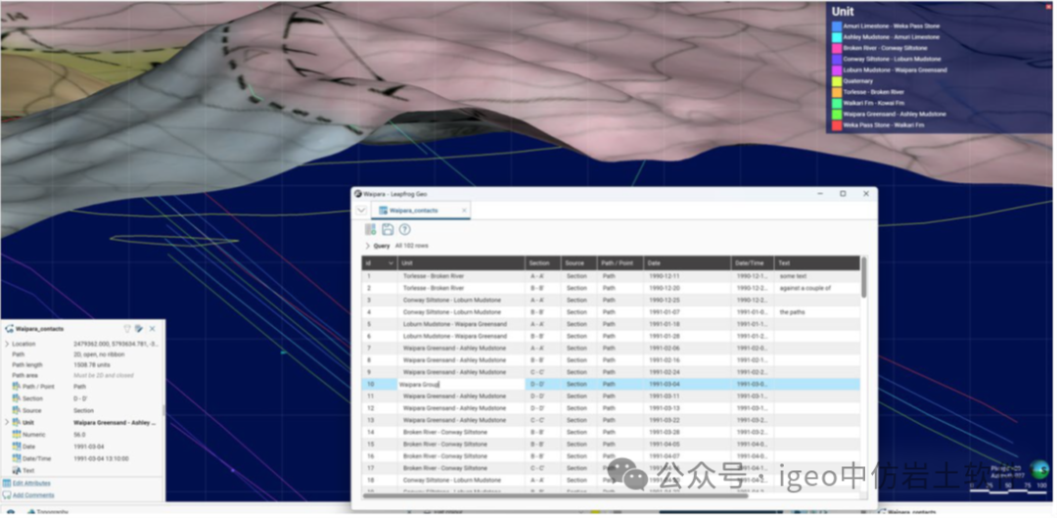The image size is (1057, 518).
Task: Click the Numeric attribute icon
Action: 17,434
